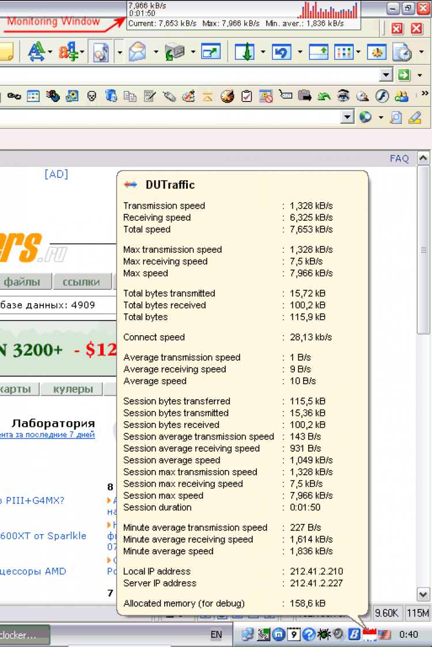Expand the third toolbar overflow chevron
The height and width of the screenshot is (647, 432).
click(x=425, y=94)
